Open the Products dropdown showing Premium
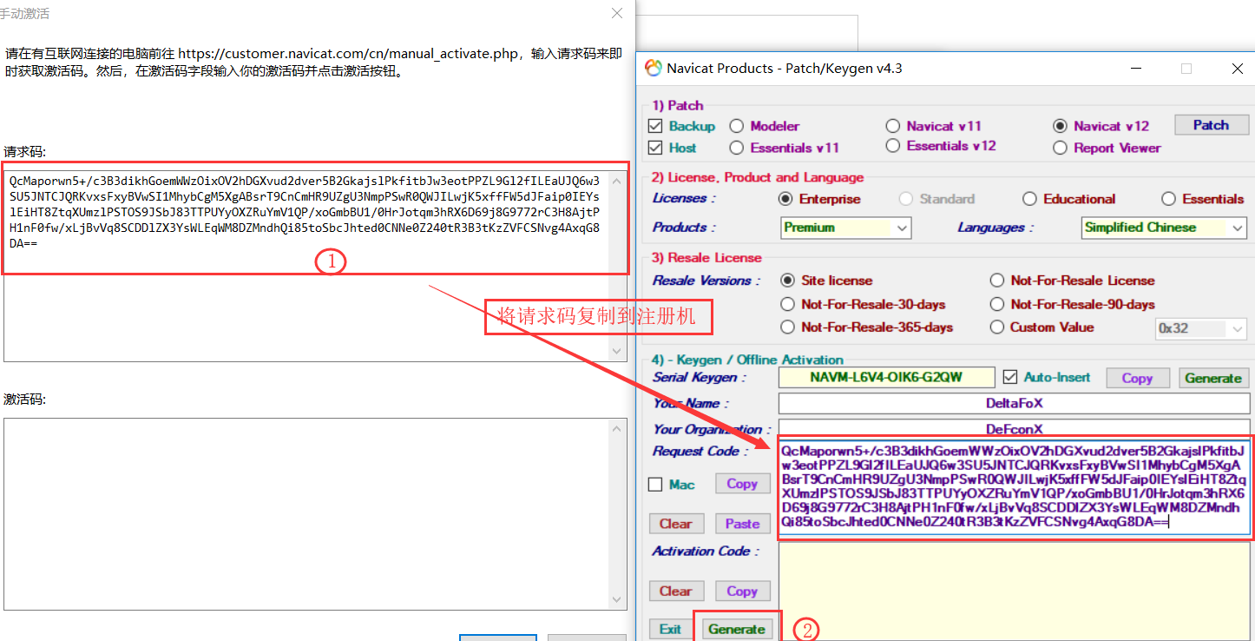 [845, 228]
